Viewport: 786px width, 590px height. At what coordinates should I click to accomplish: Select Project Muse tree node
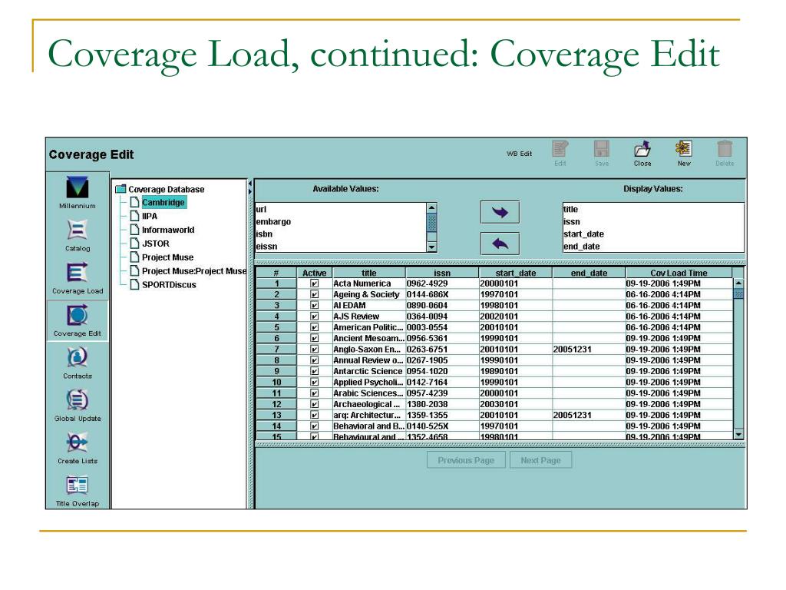pos(167,257)
